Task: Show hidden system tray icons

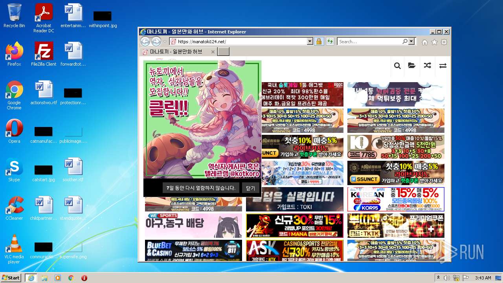Action: pyautogui.click(x=439, y=277)
